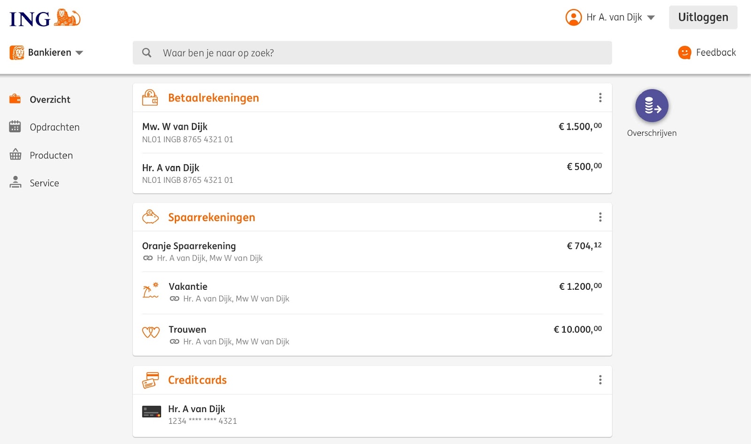The image size is (751, 444).
Task: Open Creditcards three-dot options menu
Action: click(600, 380)
